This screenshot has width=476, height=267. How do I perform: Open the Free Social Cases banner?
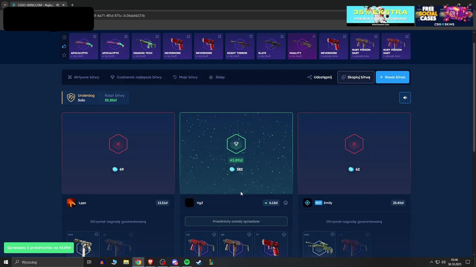444,16
